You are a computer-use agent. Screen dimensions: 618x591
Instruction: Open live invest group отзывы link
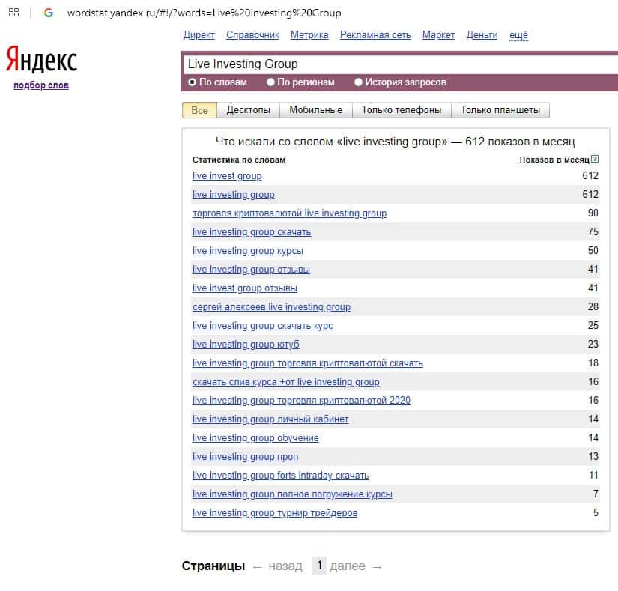point(245,288)
